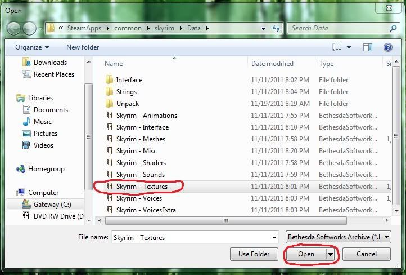Click the Skyrim - Shaders archive icon
This screenshot has height=275, width=406.
pos(110,163)
